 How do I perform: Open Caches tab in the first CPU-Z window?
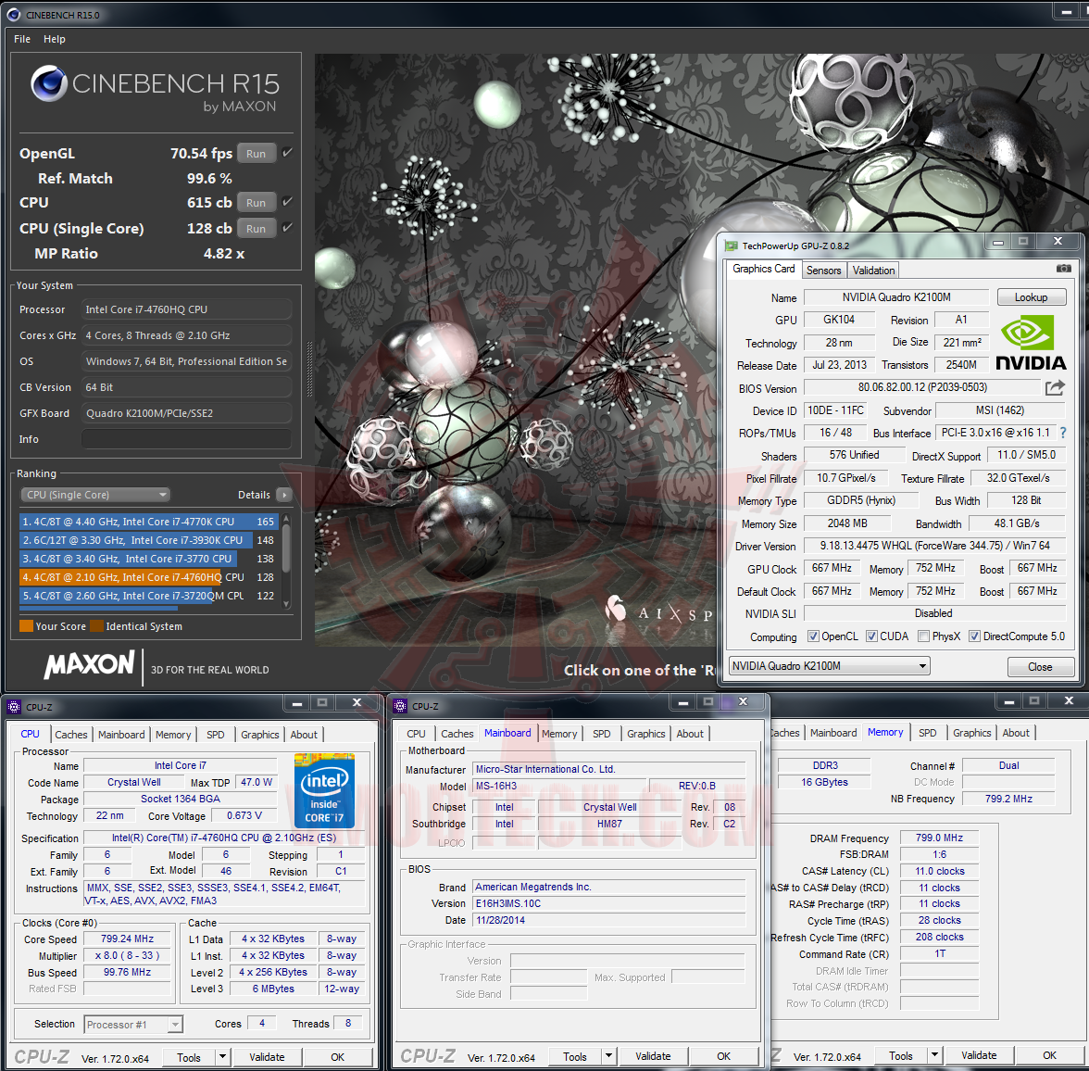point(70,735)
